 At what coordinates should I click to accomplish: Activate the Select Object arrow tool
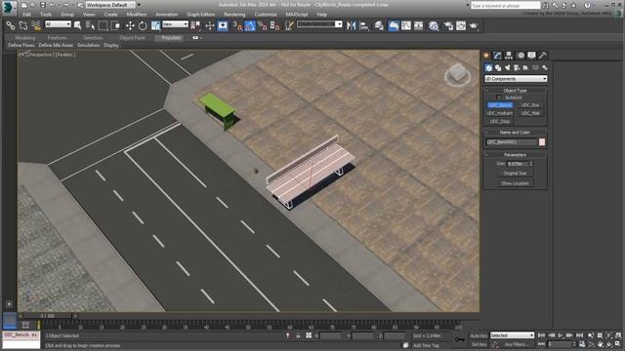click(x=78, y=26)
